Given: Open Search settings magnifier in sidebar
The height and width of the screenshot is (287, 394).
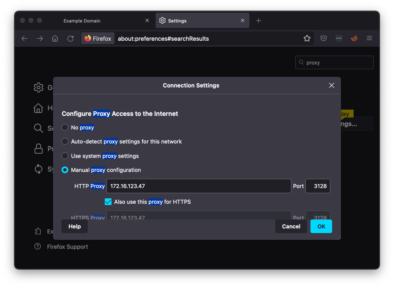Looking at the screenshot, I should pyautogui.click(x=39, y=128).
